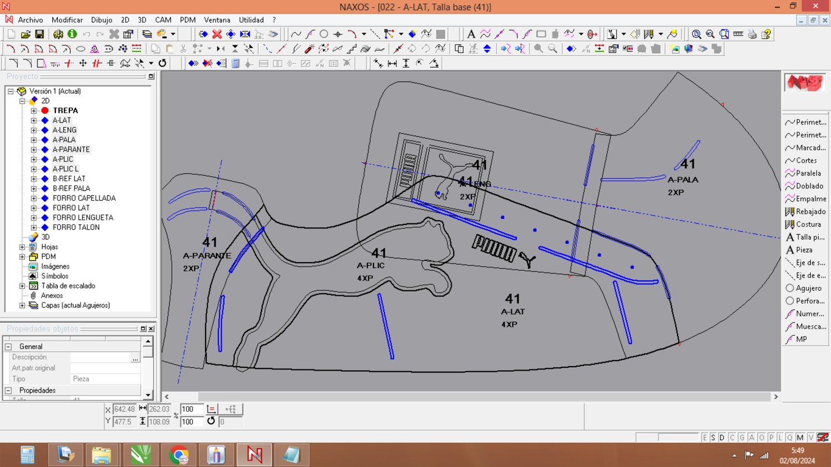
Task: Open the Archivo menu
Action: click(30, 20)
